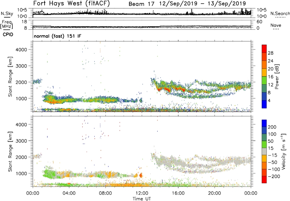The image size is (290, 201).
Task: Click the '04:00' time tick label
Action: click(69, 193)
